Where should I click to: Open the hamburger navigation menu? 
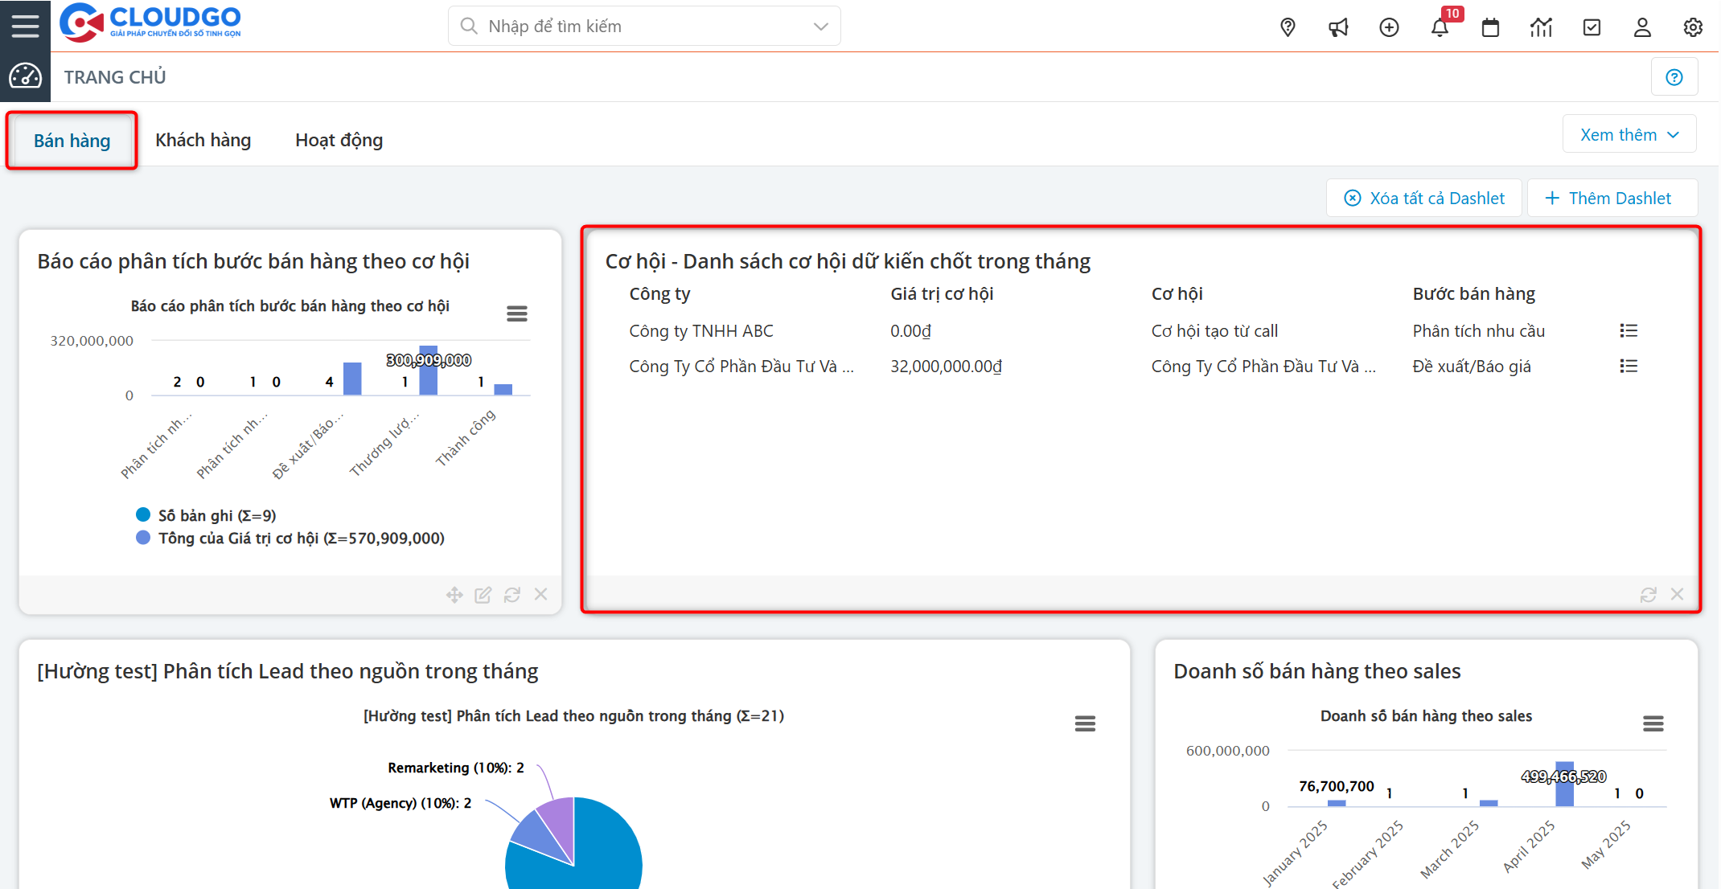pyautogui.click(x=25, y=25)
